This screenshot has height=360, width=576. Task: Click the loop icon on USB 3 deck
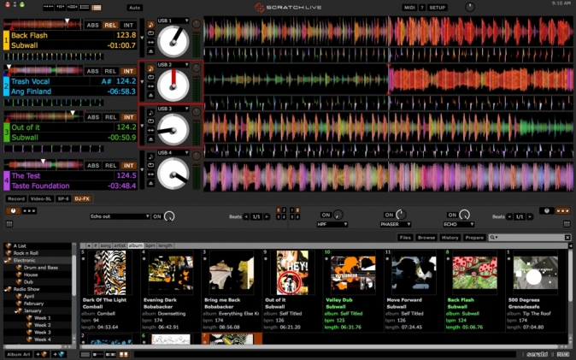click(x=150, y=121)
